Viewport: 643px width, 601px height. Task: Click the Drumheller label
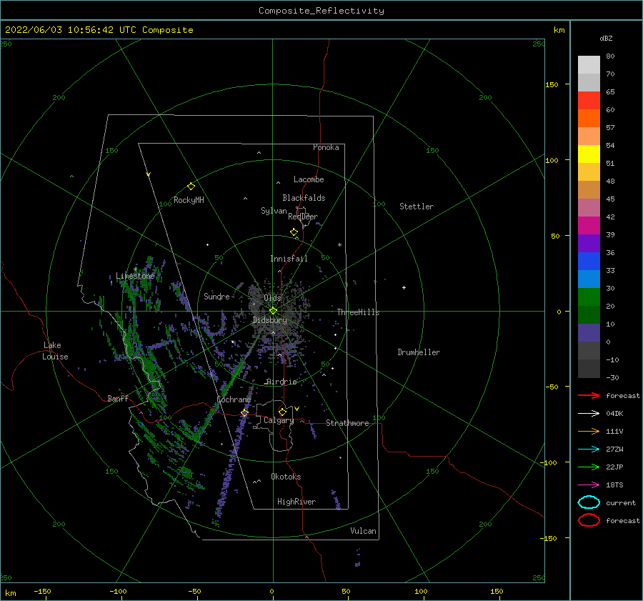point(419,352)
